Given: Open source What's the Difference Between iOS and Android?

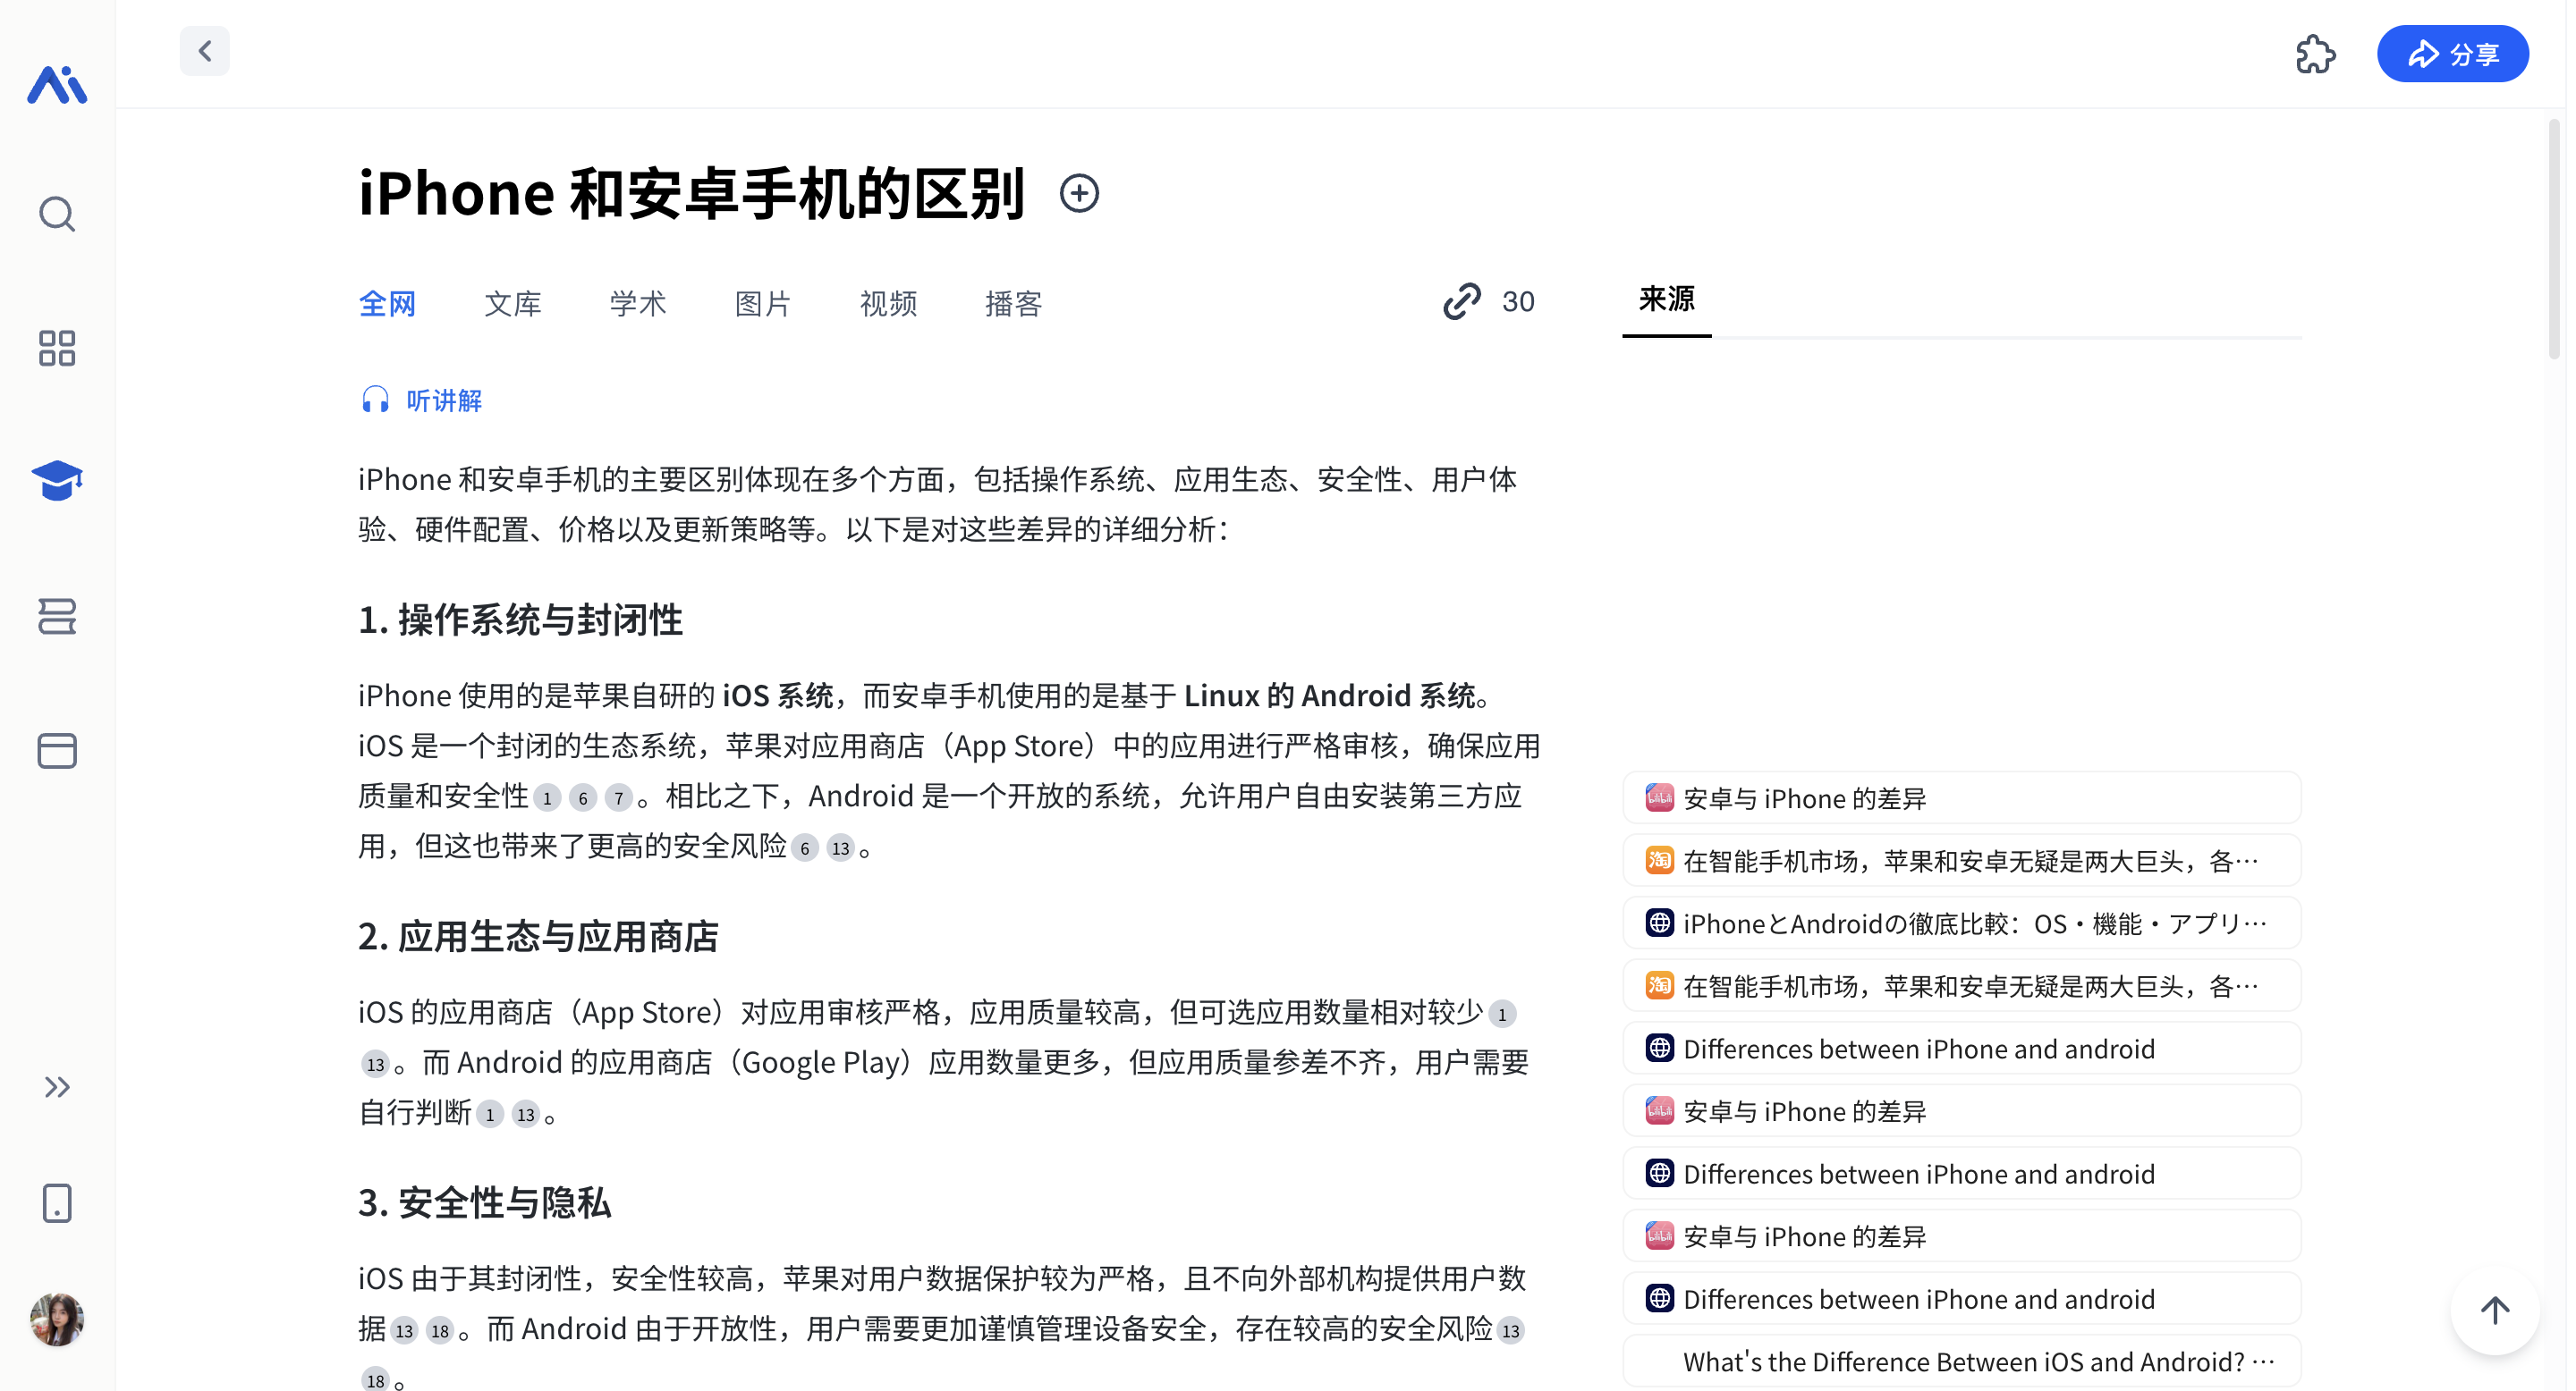Looking at the screenshot, I should coord(1961,1361).
